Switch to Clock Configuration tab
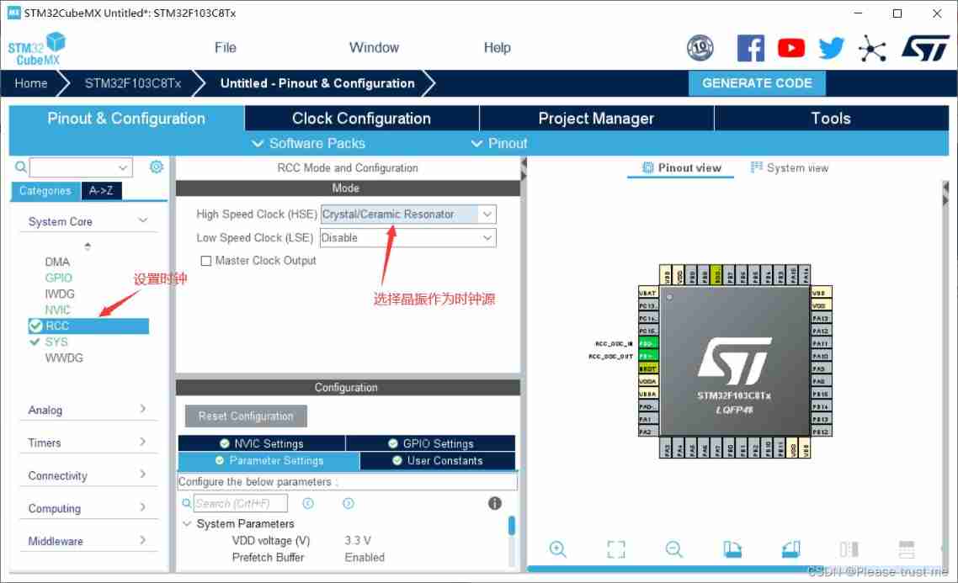This screenshot has width=958, height=583. 362,119
